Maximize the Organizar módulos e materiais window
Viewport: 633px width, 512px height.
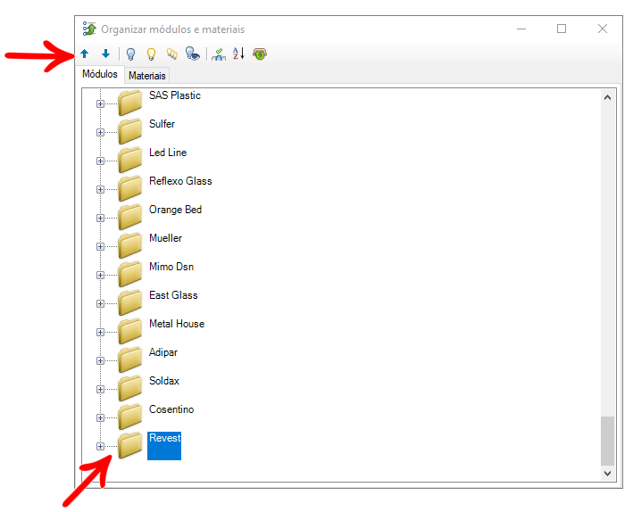point(562,29)
